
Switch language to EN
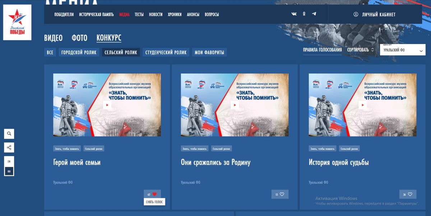9,162
